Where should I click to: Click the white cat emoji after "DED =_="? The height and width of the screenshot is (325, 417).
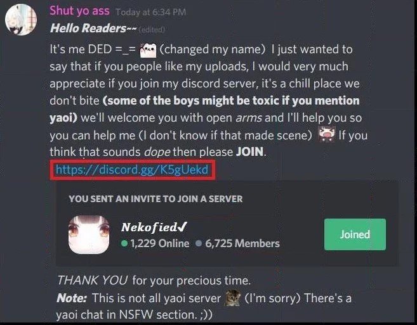[148, 51]
